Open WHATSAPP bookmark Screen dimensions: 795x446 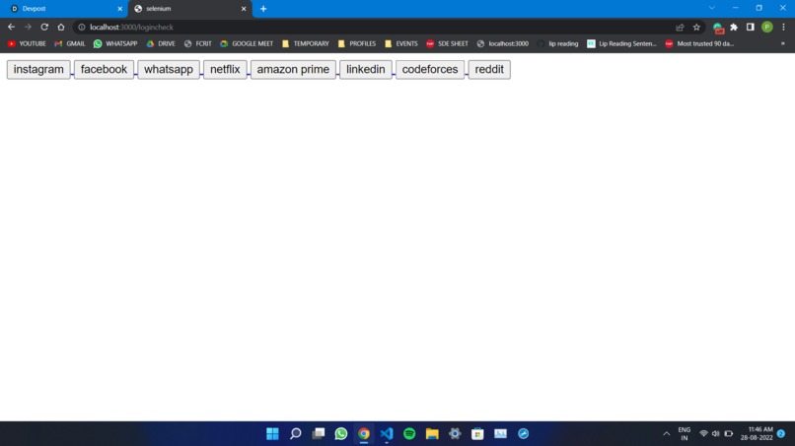click(x=115, y=43)
